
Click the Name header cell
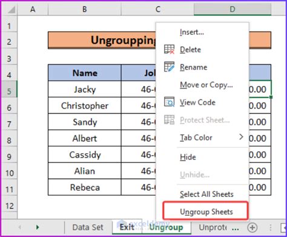[x=85, y=73]
